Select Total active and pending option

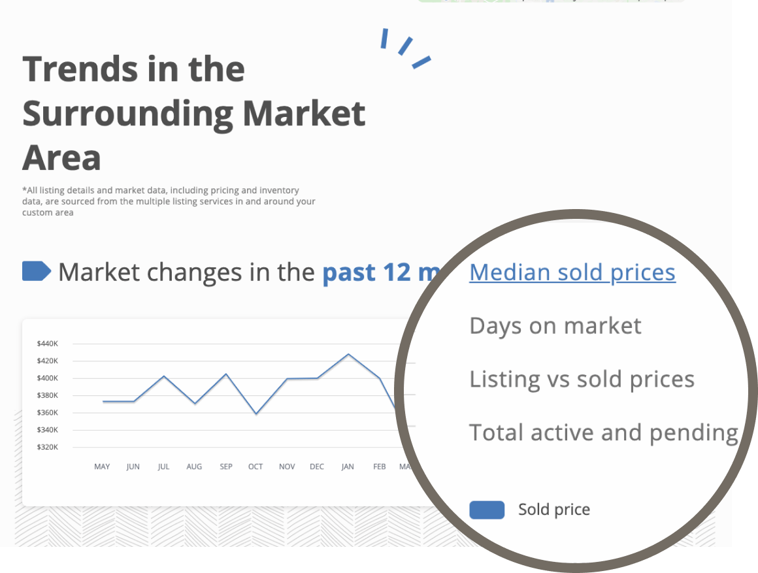pos(604,433)
